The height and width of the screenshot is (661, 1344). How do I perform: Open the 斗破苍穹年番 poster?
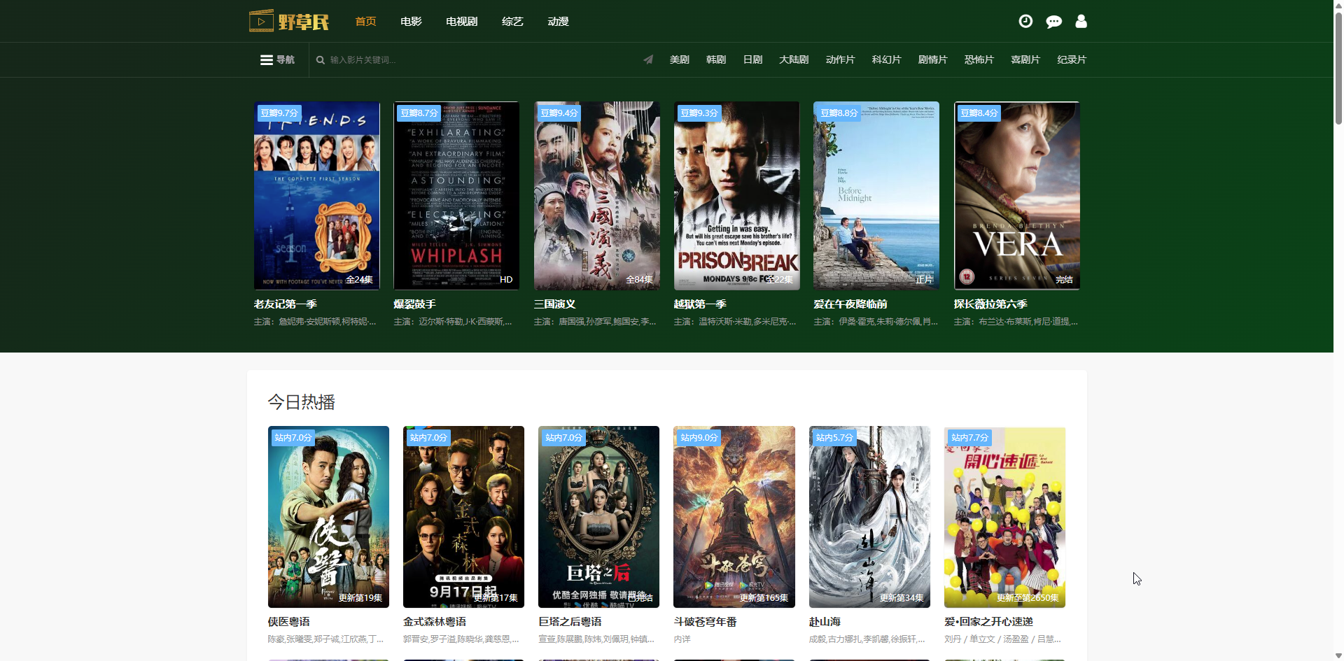734,517
